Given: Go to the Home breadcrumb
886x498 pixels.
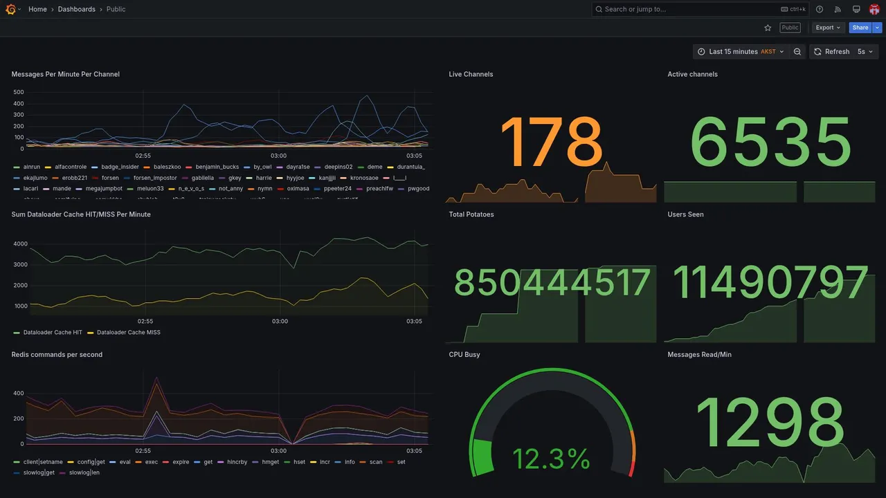Looking at the screenshot, I should 37,9.
